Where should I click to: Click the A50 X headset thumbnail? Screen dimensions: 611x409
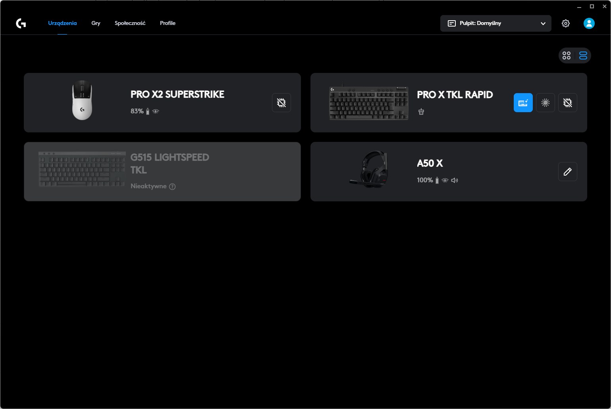pos(368,169)
